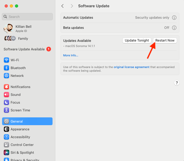Select the Focus moon icon
This screenshot has width=184, height=161.
point(6,102)
